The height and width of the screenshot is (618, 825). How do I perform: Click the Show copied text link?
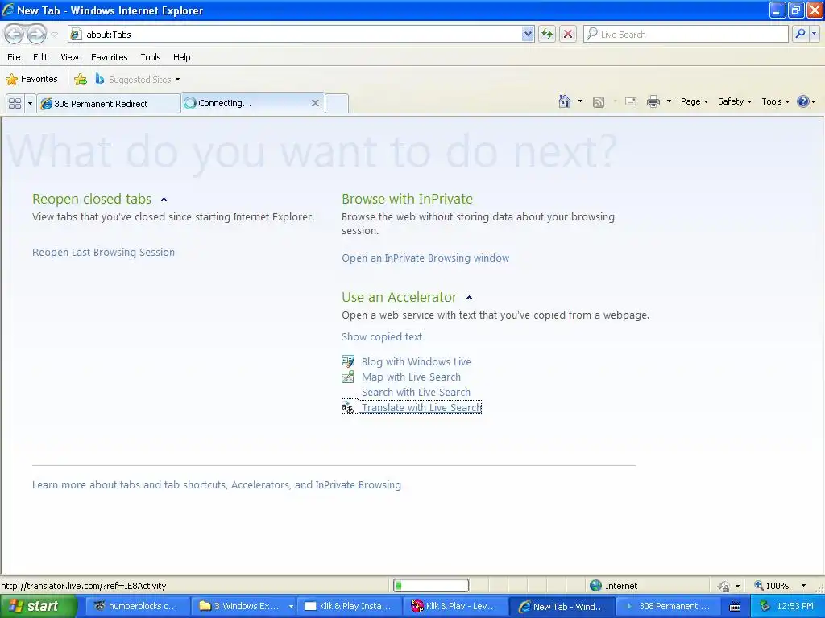(x=381, y=337)
